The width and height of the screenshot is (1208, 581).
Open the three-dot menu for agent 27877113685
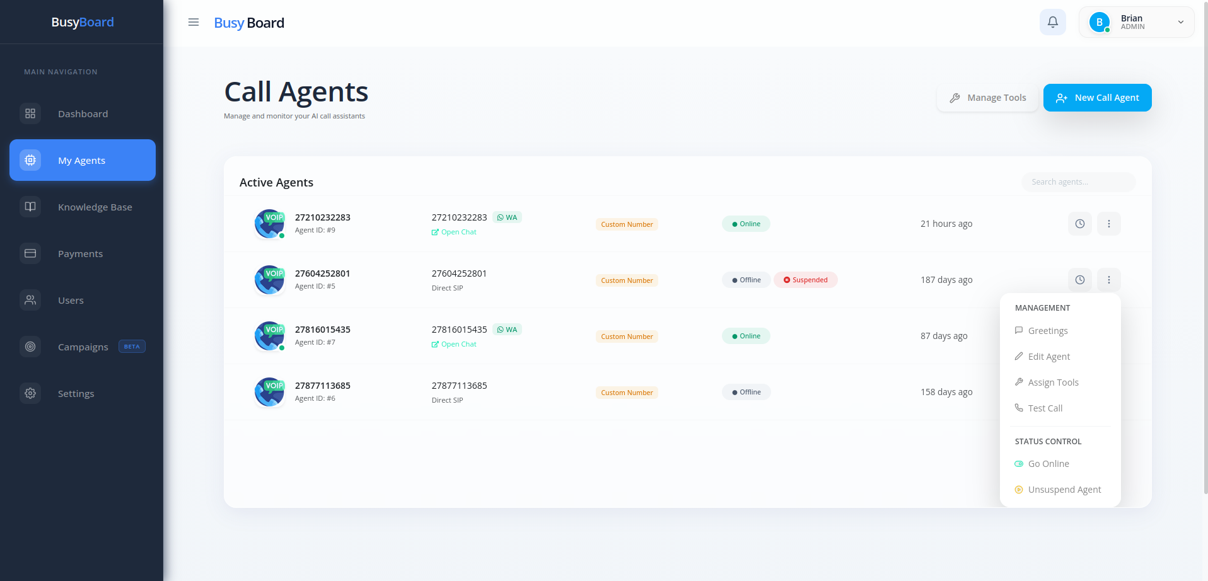click(1108, 391)
